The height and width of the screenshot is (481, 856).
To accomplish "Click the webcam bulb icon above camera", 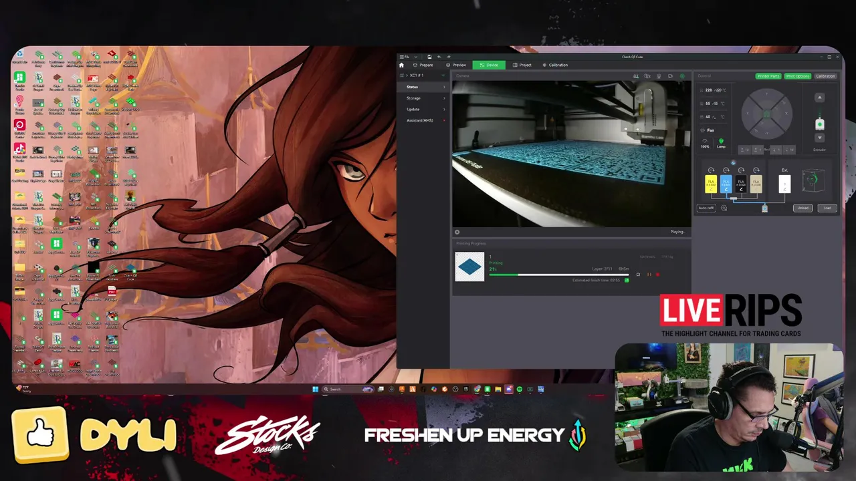I will (659, 76).
